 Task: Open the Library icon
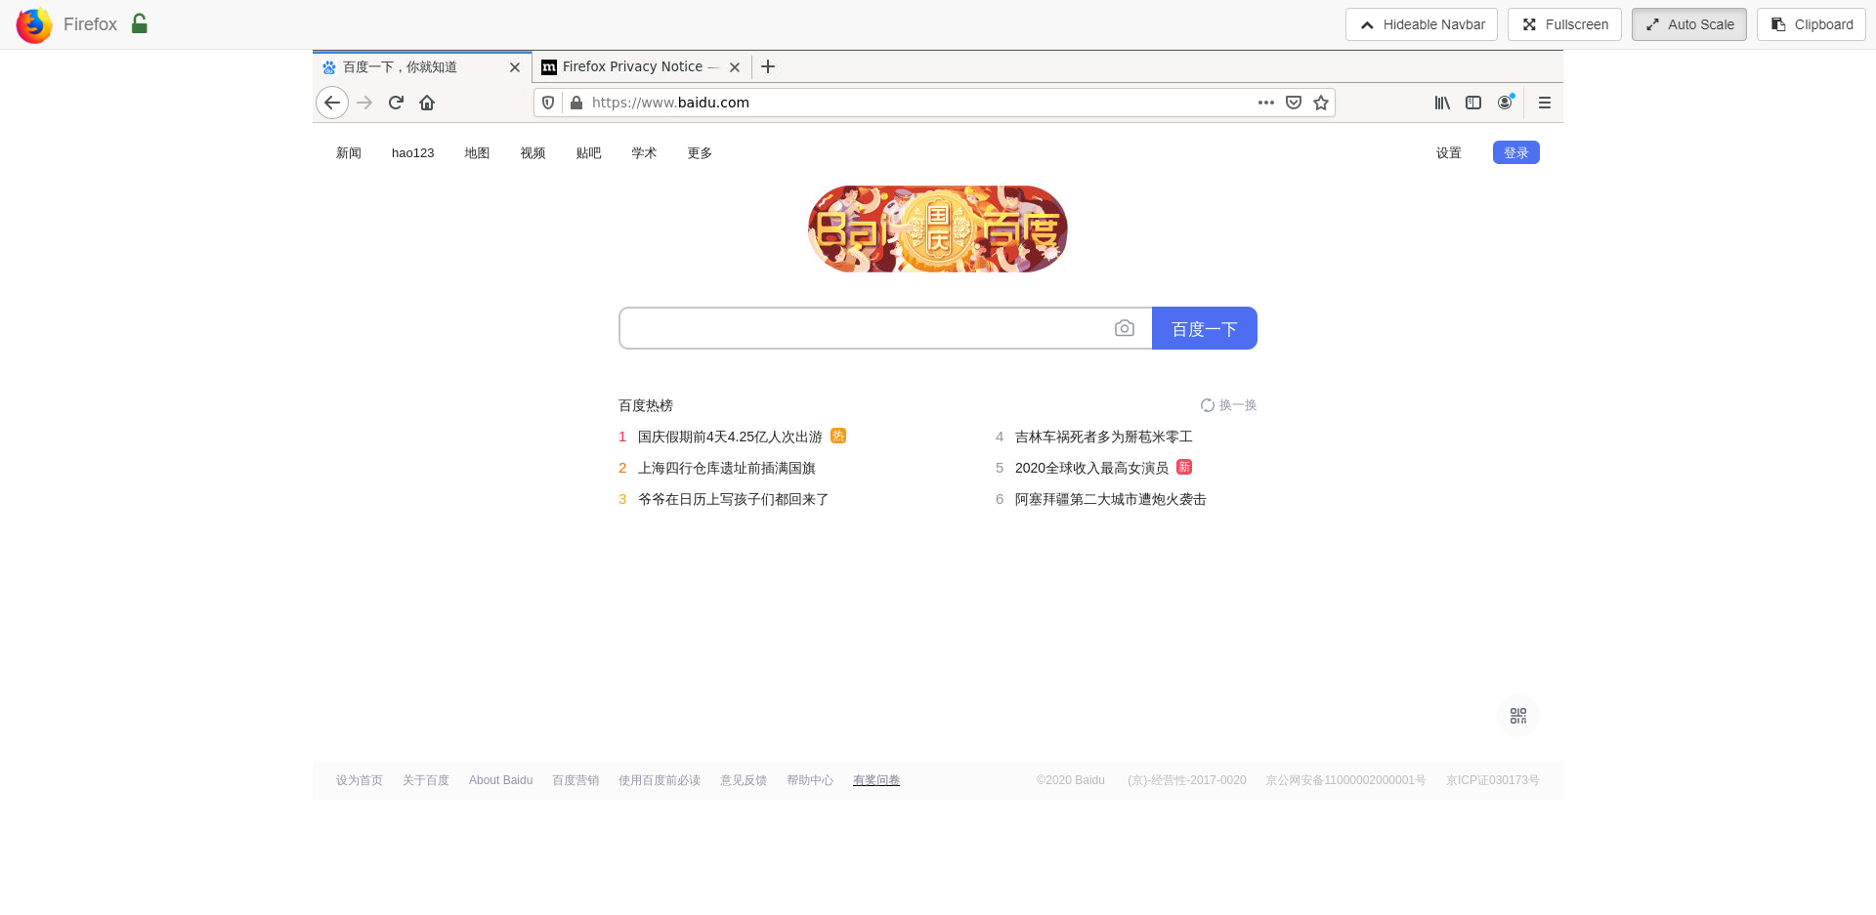(1442, 103)
